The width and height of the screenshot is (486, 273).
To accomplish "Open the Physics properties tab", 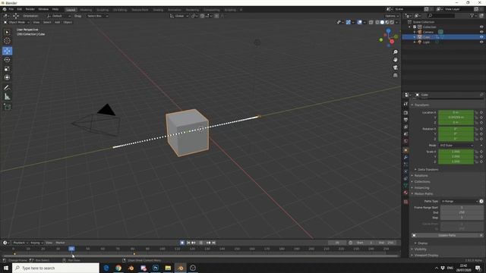I will (x=406, y=171).
